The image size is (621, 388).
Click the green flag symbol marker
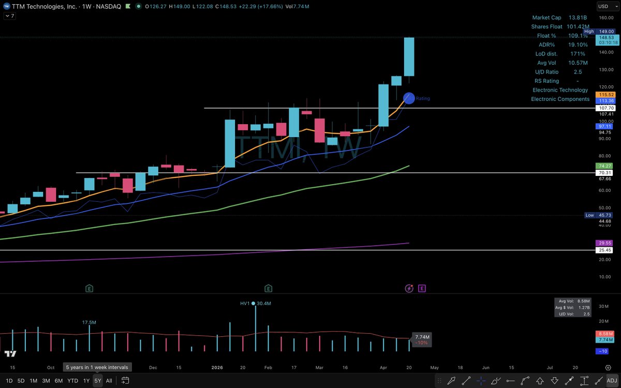point(127,6)
